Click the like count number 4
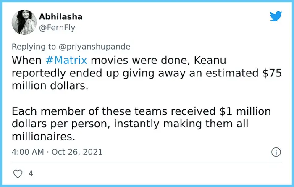The image size is (294, 187). click(31, 173)
